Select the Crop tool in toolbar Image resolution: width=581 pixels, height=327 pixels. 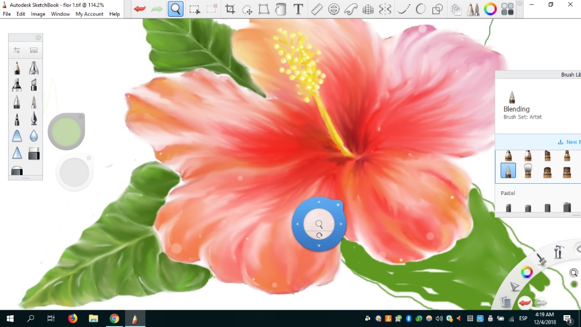230,9
